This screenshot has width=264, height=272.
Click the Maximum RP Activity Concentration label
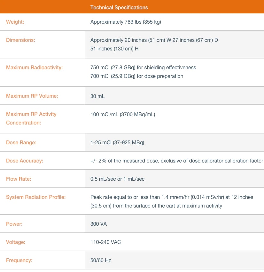click(x=31, y=118)
